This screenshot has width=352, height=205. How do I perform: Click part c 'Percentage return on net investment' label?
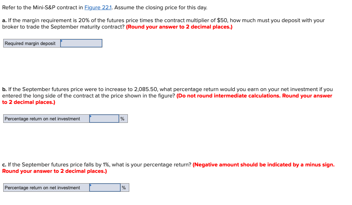(x=47, y=187)
